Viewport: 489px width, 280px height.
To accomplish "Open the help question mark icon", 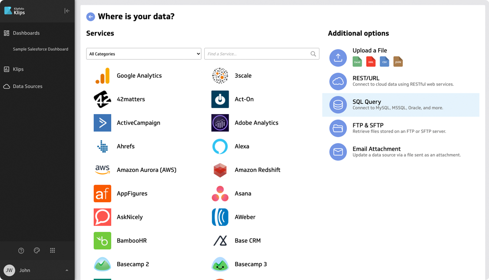I will (x=21, y=250).
